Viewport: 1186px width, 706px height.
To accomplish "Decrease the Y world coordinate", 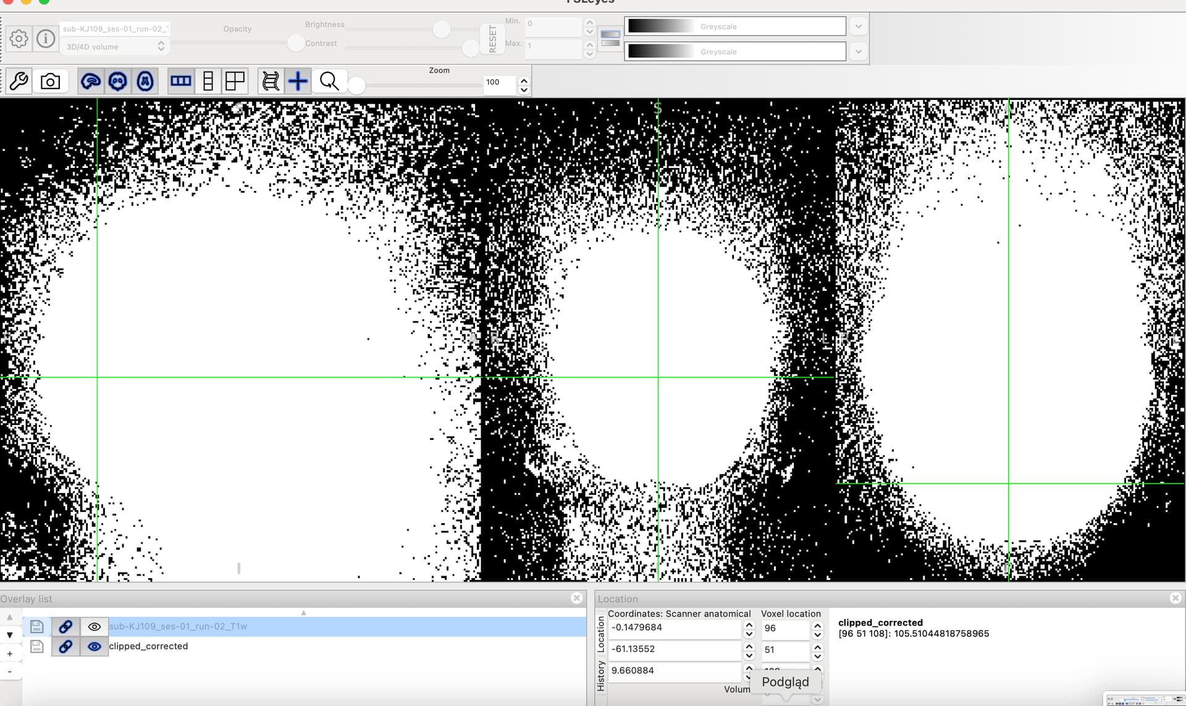I will click(x=749, y=655).
